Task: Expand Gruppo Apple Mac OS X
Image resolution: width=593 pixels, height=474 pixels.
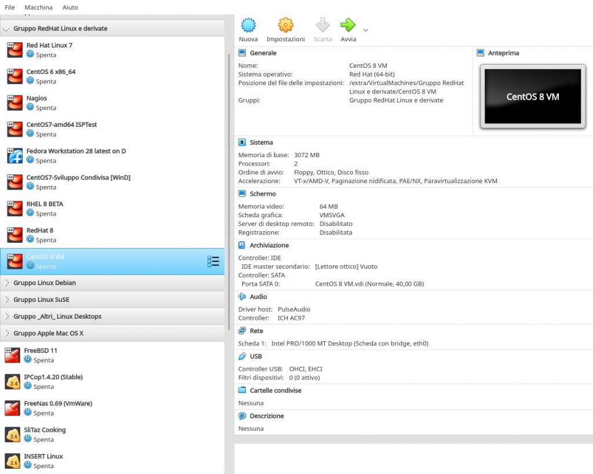Action: (x=6, y=333)
